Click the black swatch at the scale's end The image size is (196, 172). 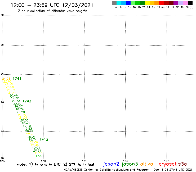190,3
